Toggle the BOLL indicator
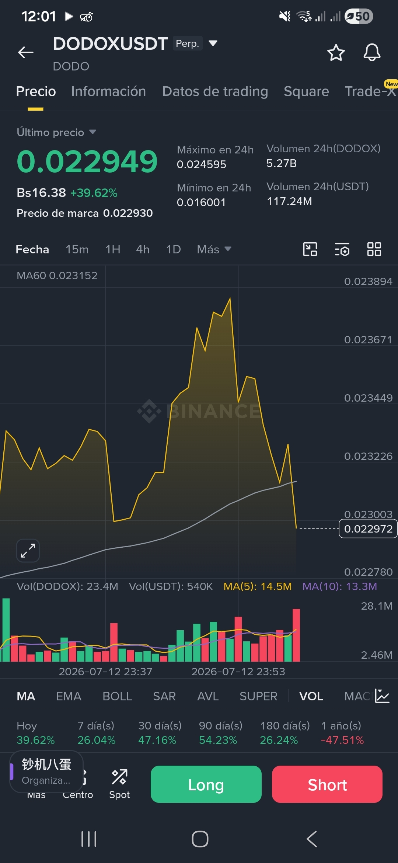This screenshot has width=398, height=863. tap(117, 696)
